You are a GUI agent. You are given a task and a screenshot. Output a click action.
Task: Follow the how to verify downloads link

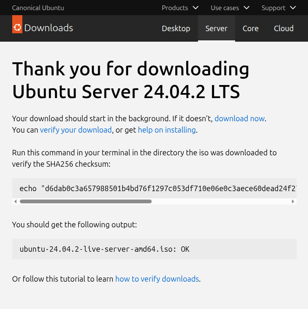tap(157, 279)
